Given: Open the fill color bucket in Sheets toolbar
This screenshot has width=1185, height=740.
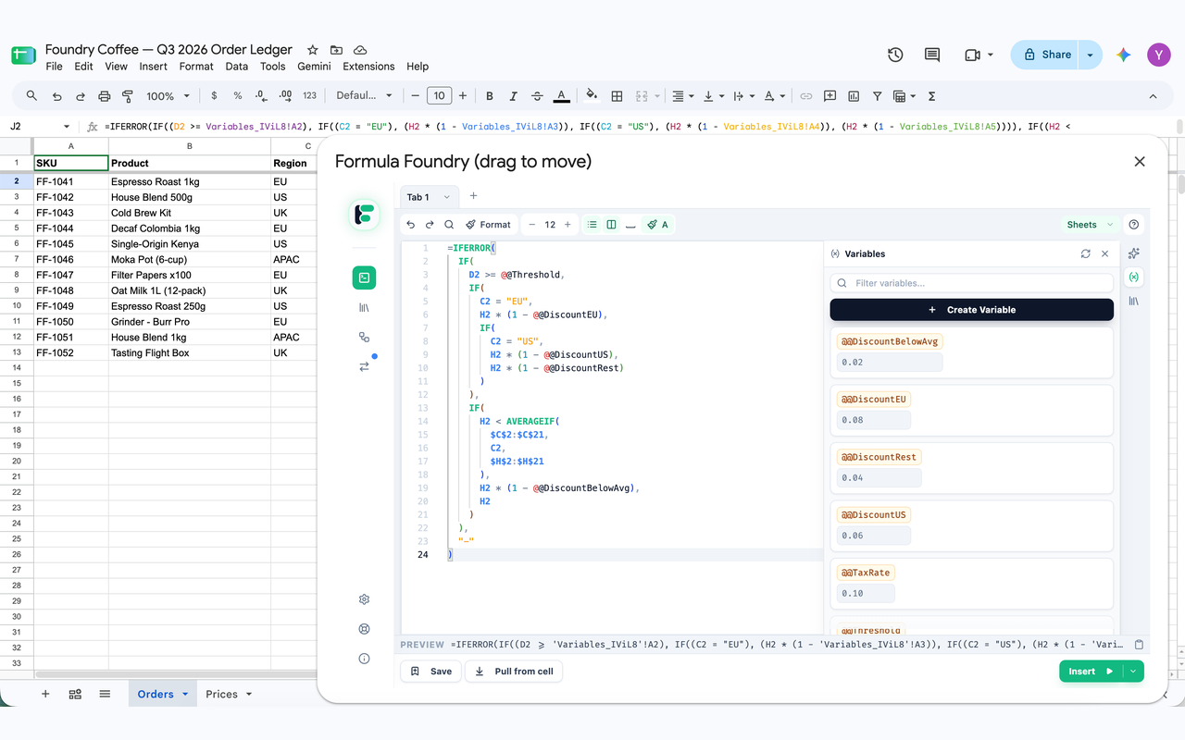Looking at the screenshot, I should point(592,95).
